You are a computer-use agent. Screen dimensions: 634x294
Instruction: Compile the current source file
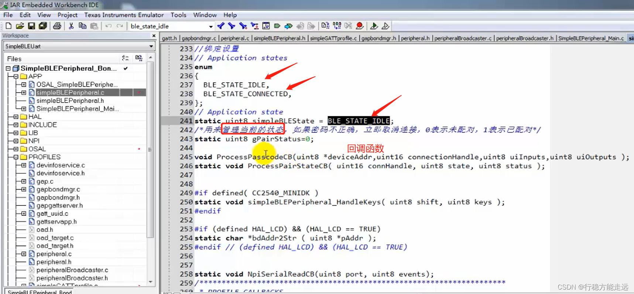325,26
